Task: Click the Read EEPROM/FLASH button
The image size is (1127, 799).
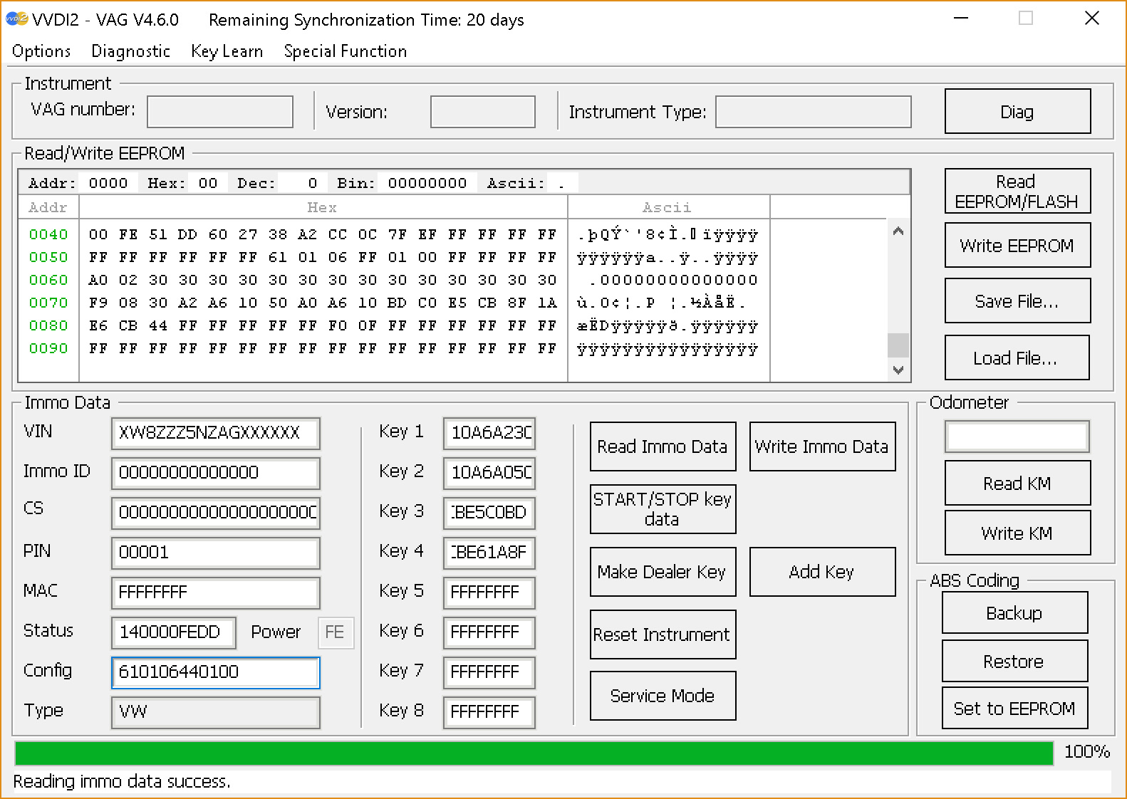Action: coord(1017,191)
